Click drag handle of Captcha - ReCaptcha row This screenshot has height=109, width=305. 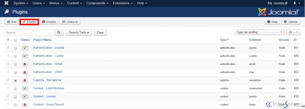point(8,80)
